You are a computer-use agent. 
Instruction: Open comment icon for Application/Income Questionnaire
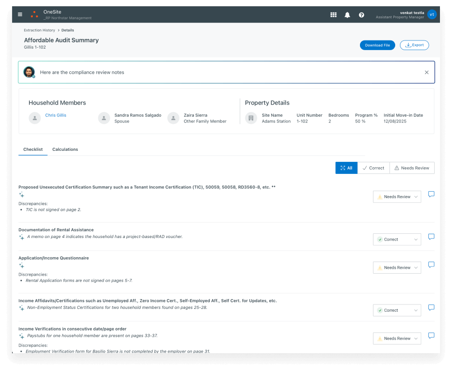(431, 265)
